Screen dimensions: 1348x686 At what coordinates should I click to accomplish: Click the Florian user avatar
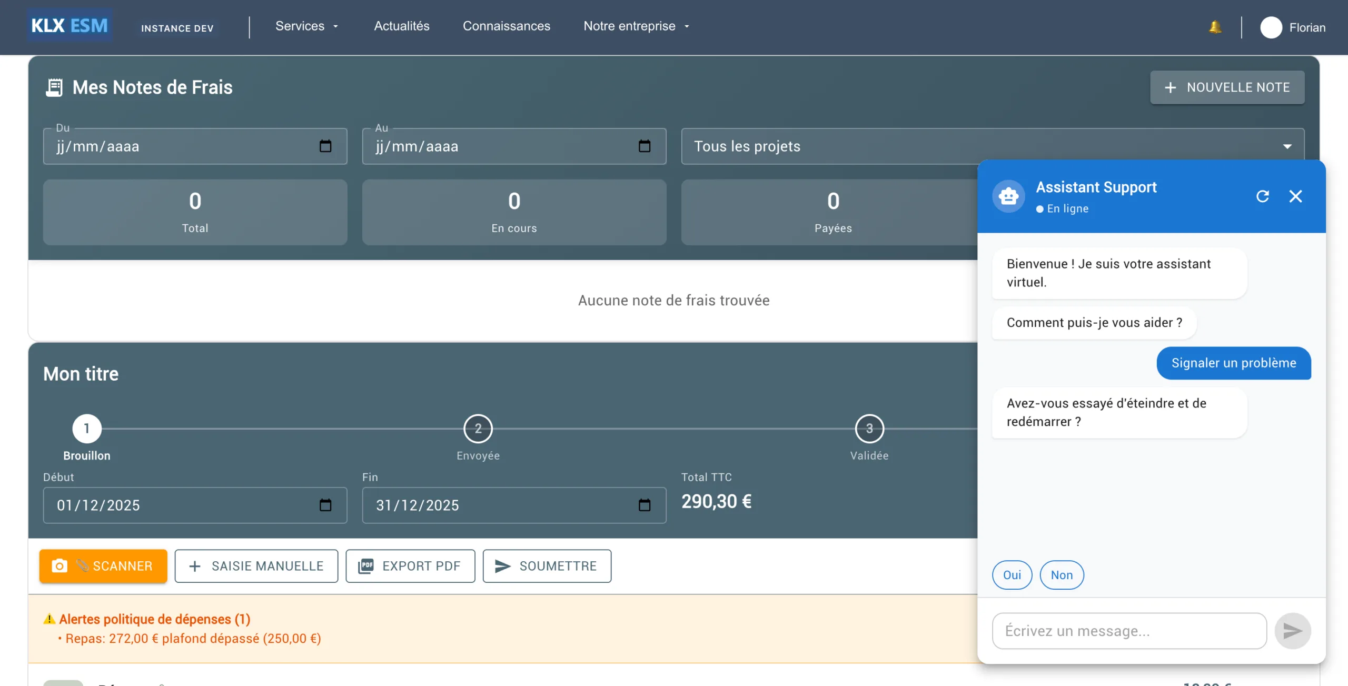point(1271,27)
